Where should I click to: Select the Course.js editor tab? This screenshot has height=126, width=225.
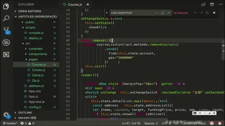(75, 5)
